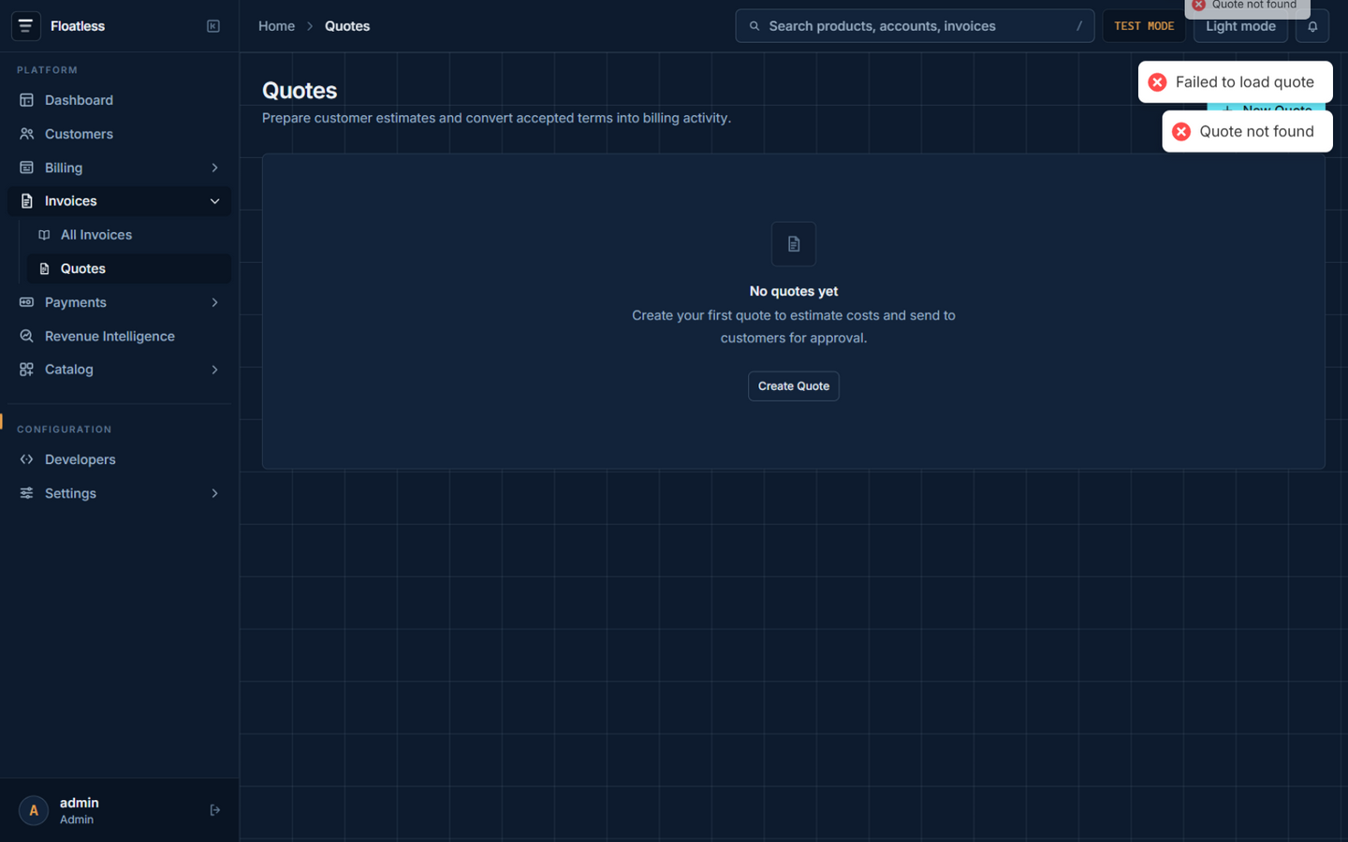Click the Quotes breadcrumb

347,26
